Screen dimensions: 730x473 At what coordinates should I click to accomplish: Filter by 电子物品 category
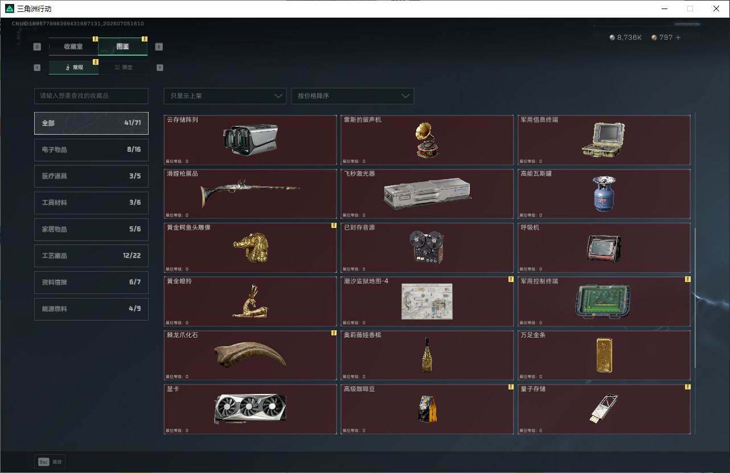point(91,150)
